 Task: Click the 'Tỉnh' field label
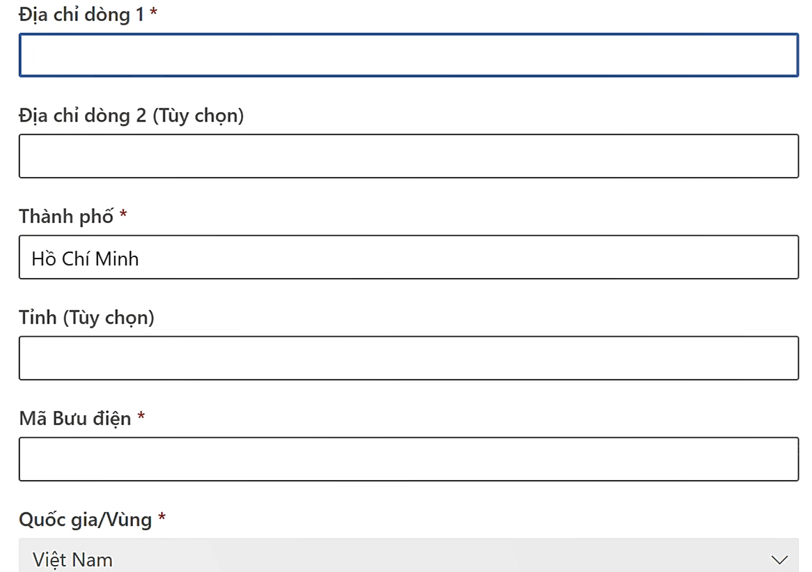38,318
